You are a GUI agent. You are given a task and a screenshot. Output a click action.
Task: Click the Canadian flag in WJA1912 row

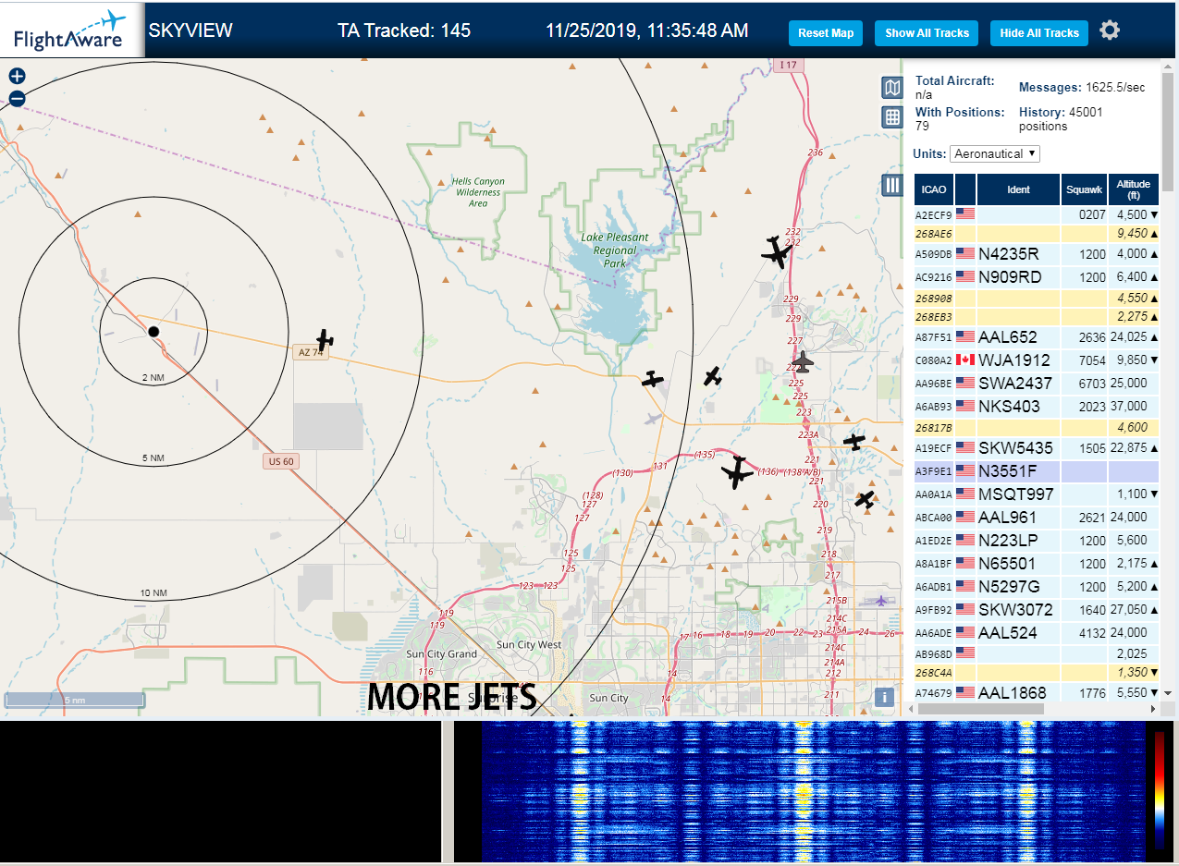pos(965,360)
